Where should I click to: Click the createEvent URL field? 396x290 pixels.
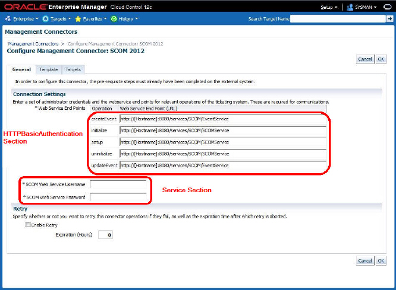coord(223,119)
